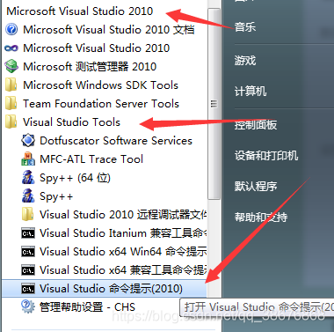Click the Spy++ (64 位) detective icon
This screenshot has width=334, height=332.
[x=28, y=178]
